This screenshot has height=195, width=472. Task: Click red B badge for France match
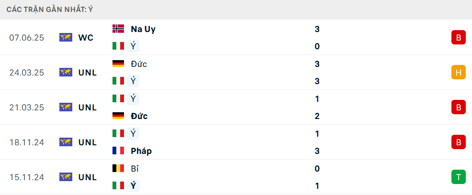click(x=458, y=142)
